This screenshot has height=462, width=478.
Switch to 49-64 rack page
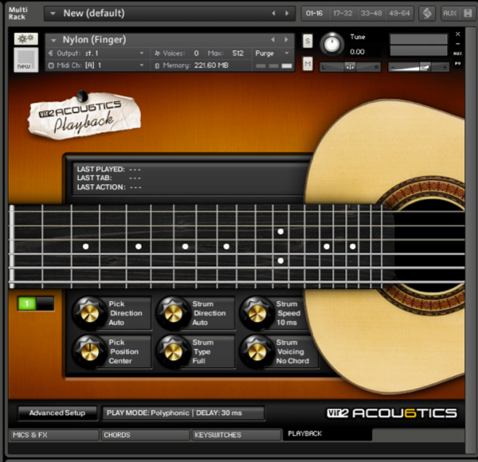(399, 13)
